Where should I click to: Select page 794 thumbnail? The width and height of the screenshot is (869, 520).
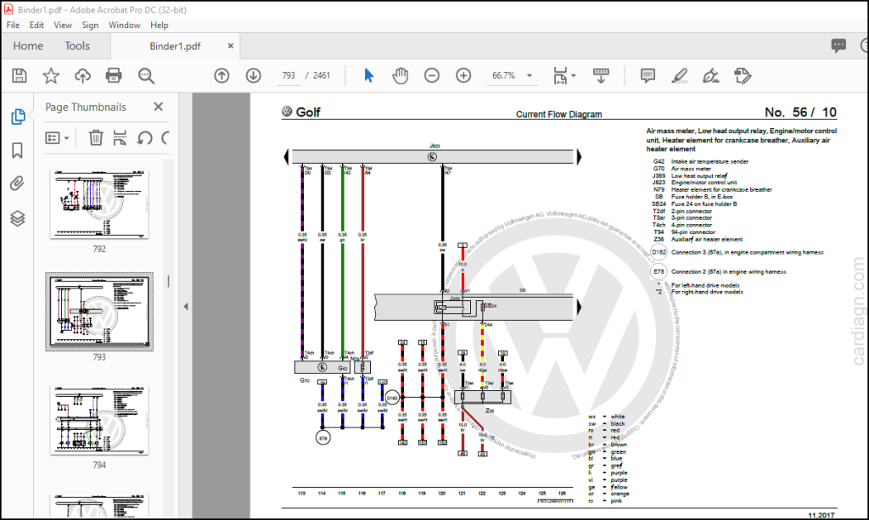coord(99,421)
